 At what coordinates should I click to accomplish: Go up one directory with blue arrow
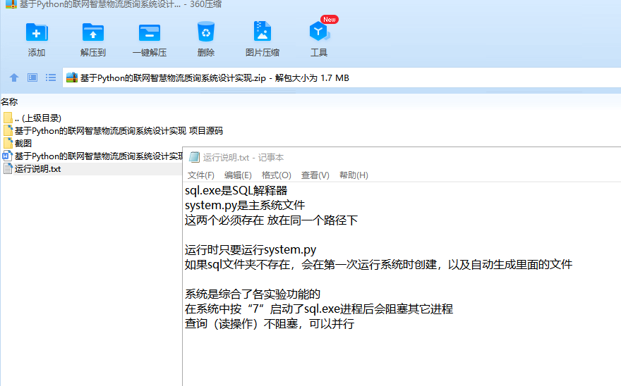click(x=14, y=77)
